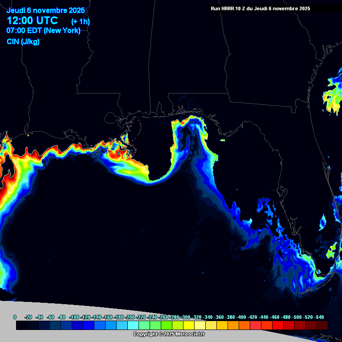
Task: Click the '07:00 EDT (New York)' label
Action: (x=43, y=31)
